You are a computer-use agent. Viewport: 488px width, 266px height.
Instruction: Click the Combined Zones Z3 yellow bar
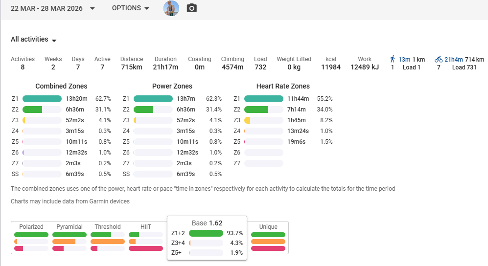click(24, 120)
